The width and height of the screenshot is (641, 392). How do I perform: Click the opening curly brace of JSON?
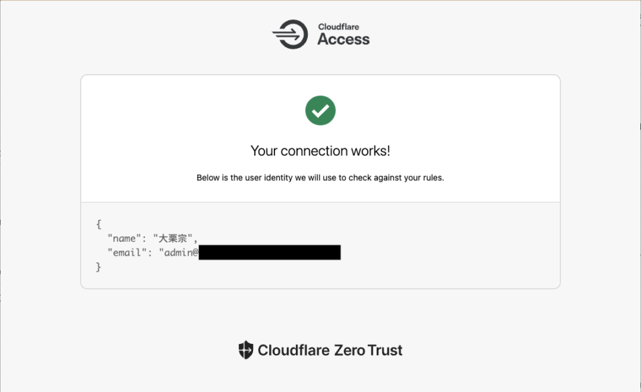point(99,224)
